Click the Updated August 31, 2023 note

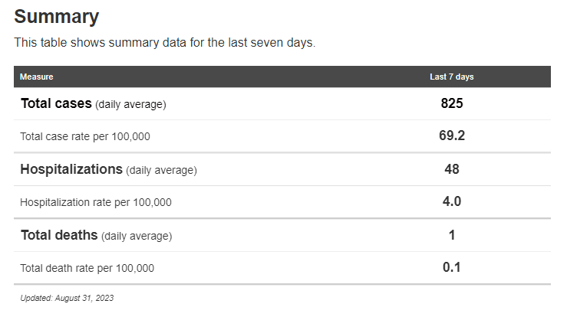[67, 298]
